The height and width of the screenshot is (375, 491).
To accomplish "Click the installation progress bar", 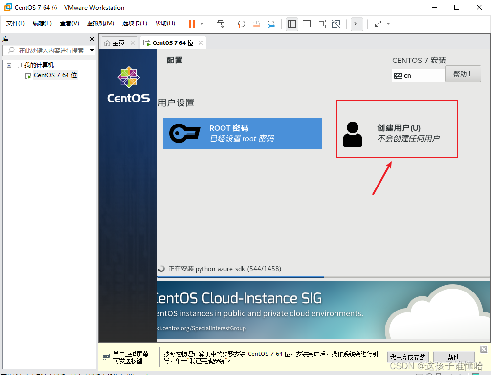I will click(x=324, y=277).
